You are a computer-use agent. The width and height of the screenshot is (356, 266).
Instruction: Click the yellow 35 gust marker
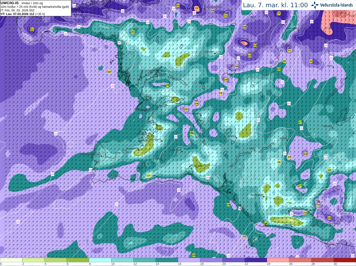pos(279,13)
